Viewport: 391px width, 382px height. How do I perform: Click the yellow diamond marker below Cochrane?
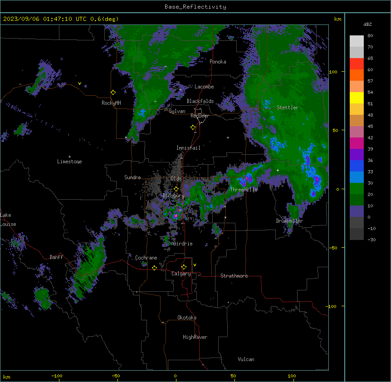coord(154,268)
